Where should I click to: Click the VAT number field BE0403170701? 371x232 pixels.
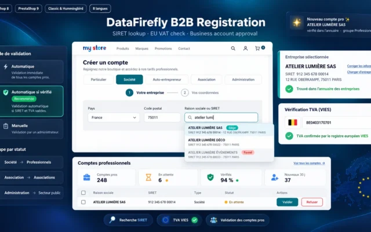point(337,122)
